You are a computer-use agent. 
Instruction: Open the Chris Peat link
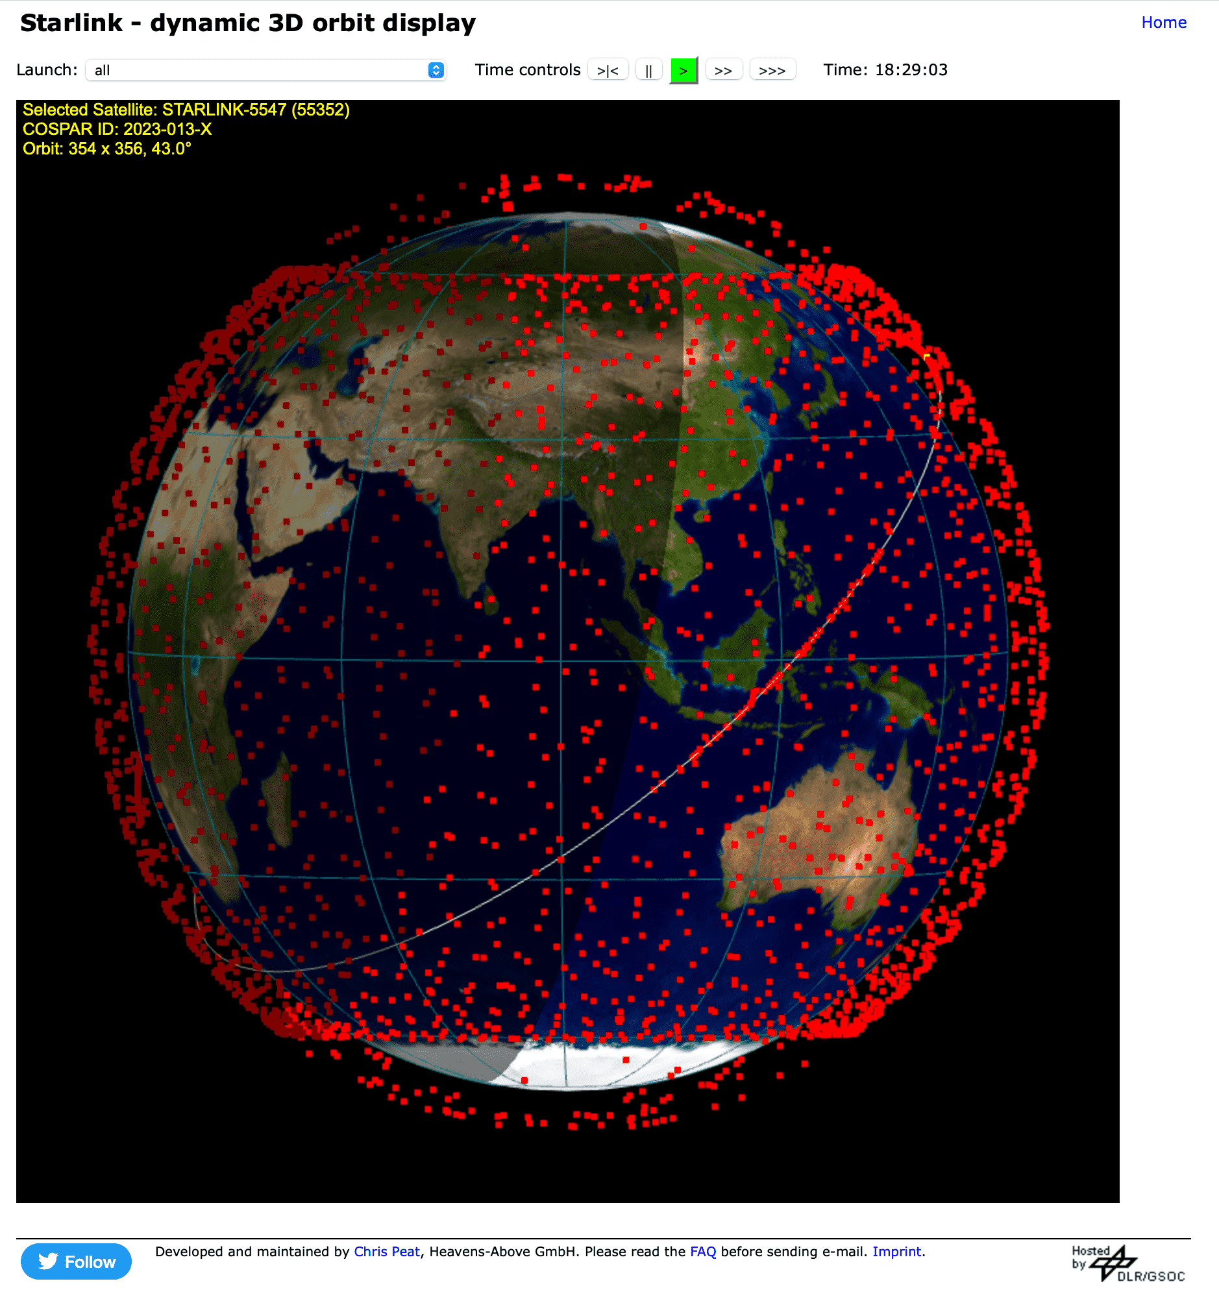(387, 1252)
